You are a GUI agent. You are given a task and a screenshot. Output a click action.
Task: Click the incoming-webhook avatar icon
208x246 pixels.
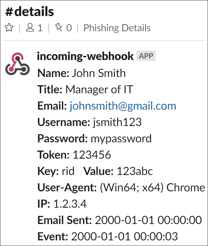[18, 64]
